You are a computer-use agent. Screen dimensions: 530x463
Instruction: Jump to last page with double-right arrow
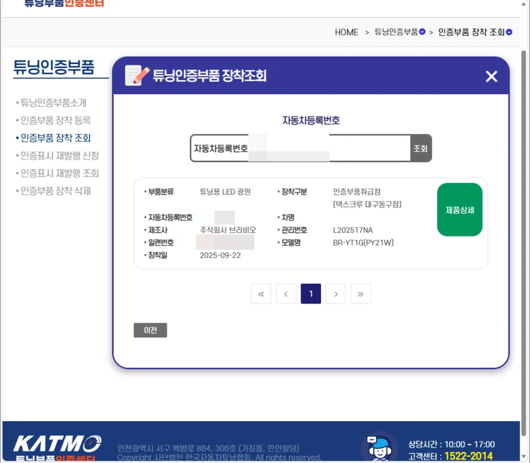coord(361,294)
